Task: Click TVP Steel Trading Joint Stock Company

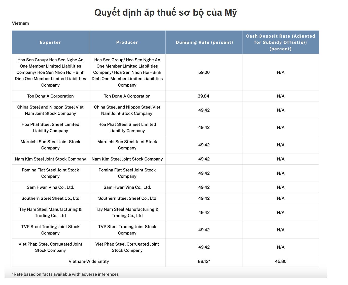Action: click(50, 230)
